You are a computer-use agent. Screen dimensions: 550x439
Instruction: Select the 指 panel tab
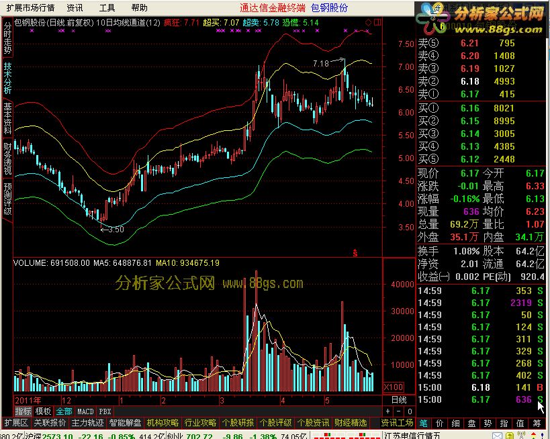point(504,423)
